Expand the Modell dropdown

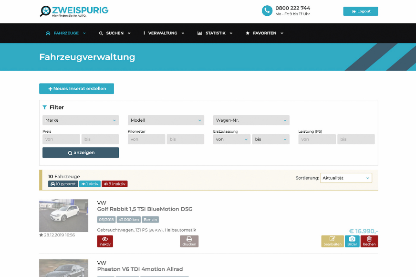click(x=166, y=120)
